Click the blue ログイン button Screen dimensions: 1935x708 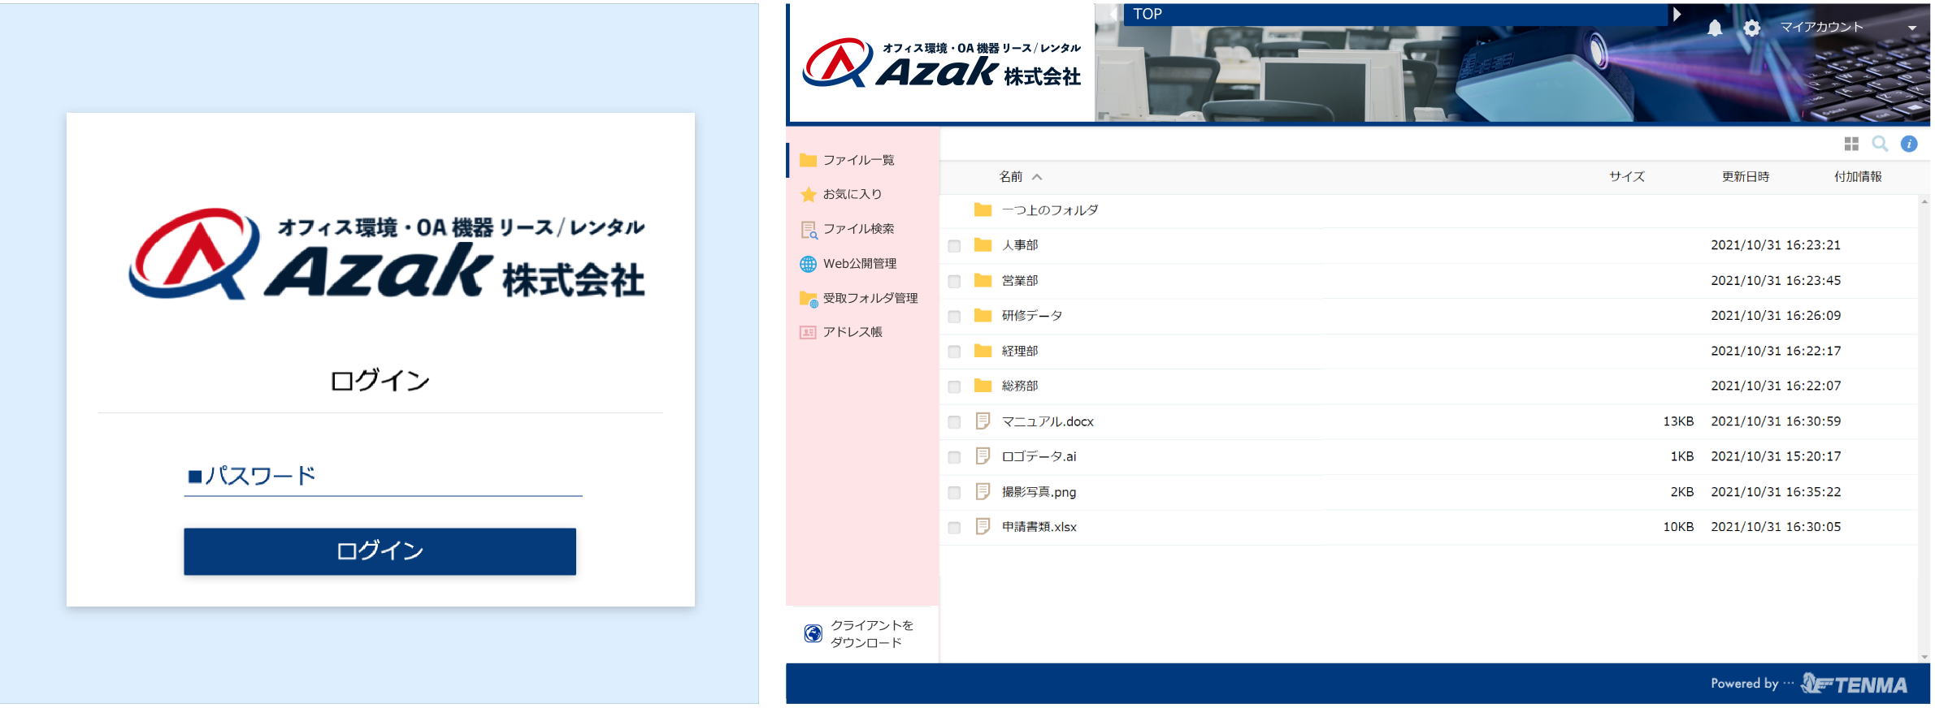coord(380,551)
